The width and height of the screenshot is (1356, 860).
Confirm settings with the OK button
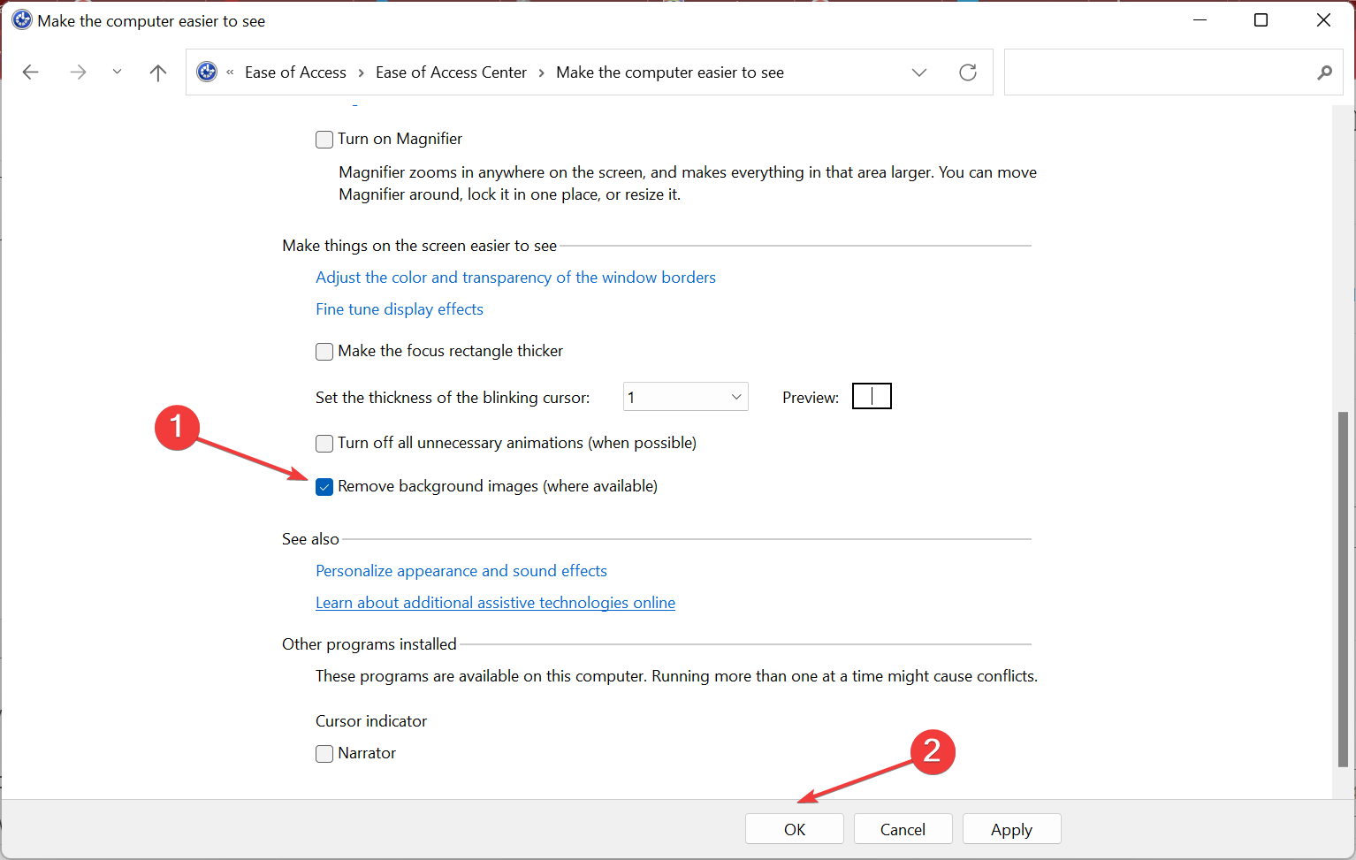pos(795,829)
